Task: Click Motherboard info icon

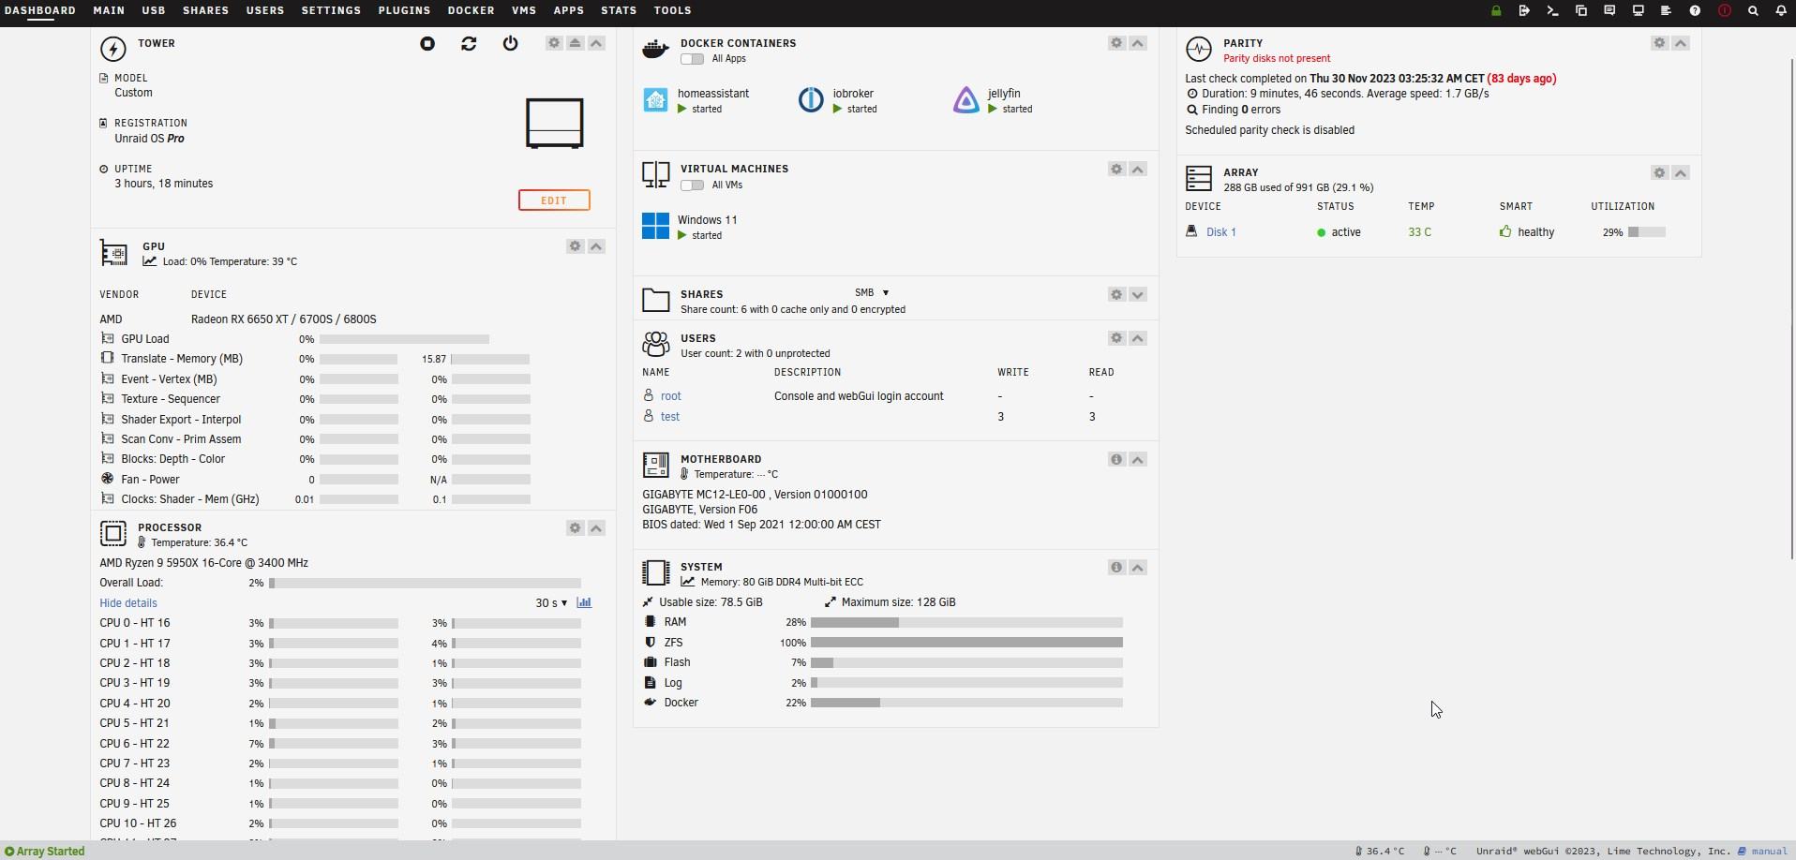Action: click(x=1116, y=459)
